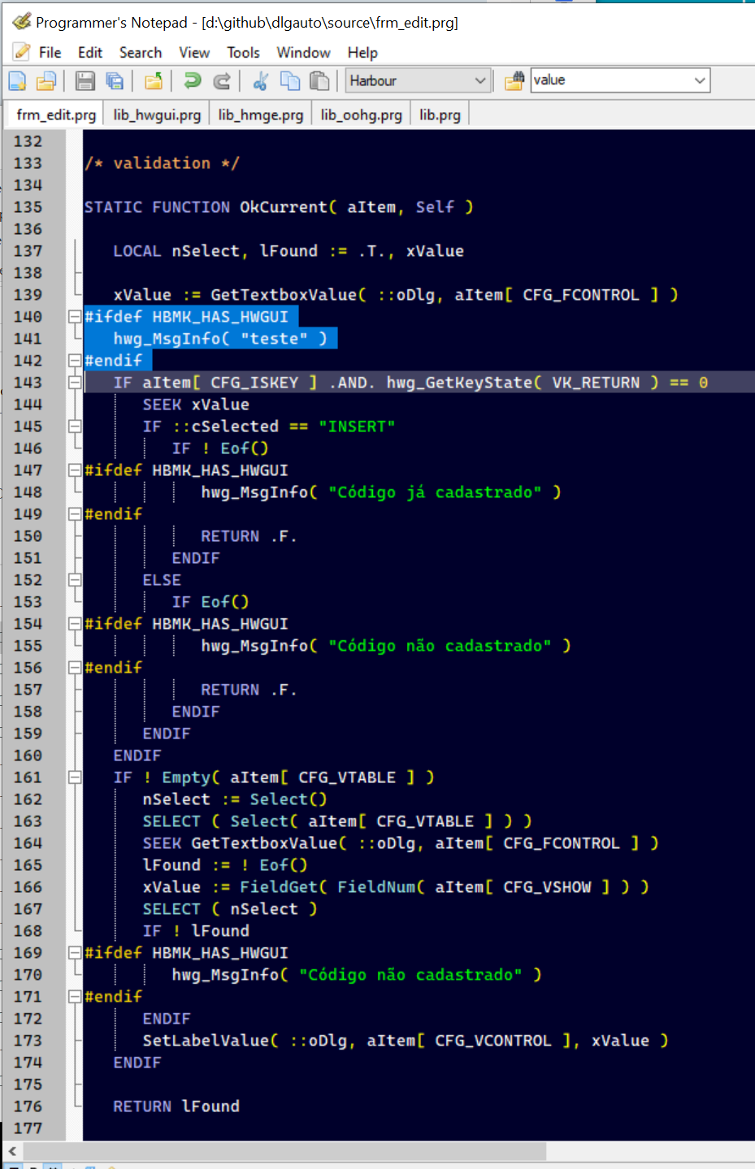Click the document icon beside File menu
Image resolution: width=755 pixels, height=1169 pixels.
(x=22, y=52)
